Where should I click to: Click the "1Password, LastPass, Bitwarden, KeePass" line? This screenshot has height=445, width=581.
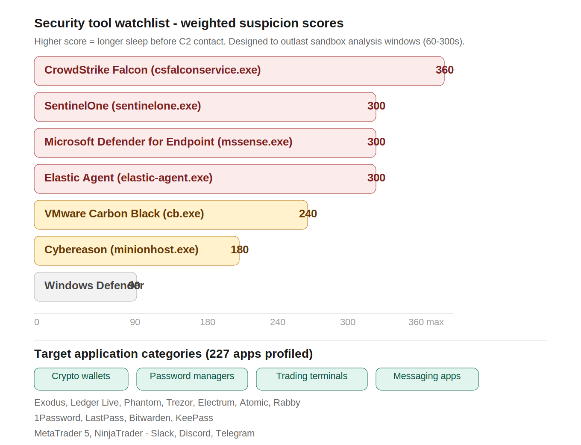pyautogui.click(x=123, y=418)
